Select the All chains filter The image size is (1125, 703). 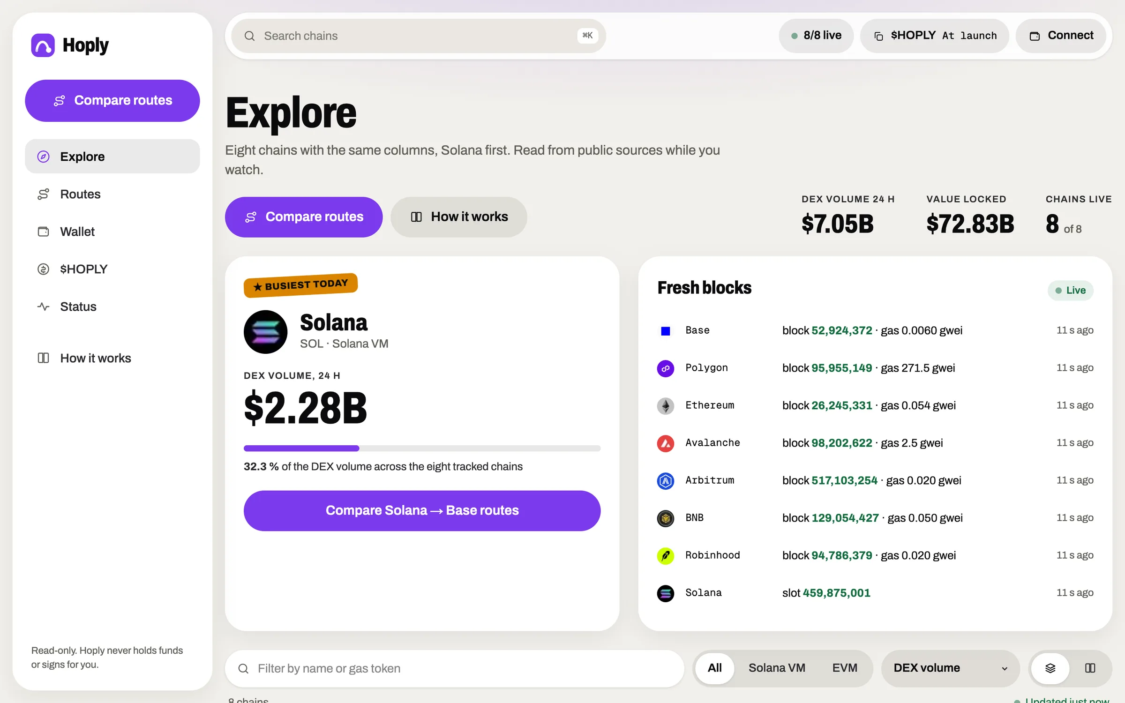pos(714,668)
